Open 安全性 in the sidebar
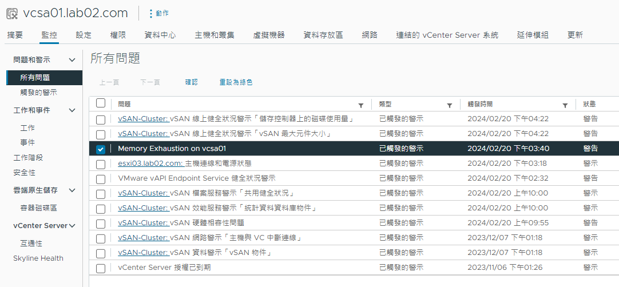 pyautogui.click(x=24, y=173)
